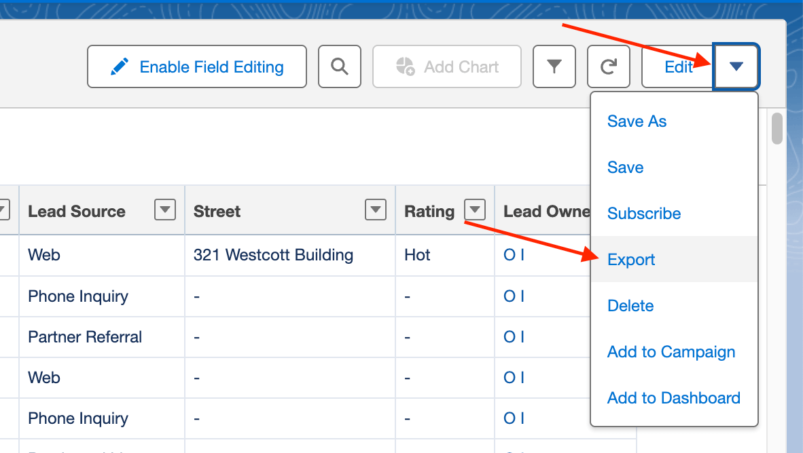The width and height of the screenshot is (803, 453).
Task: Open the Street column filter icon
Action: click(376, 210)
